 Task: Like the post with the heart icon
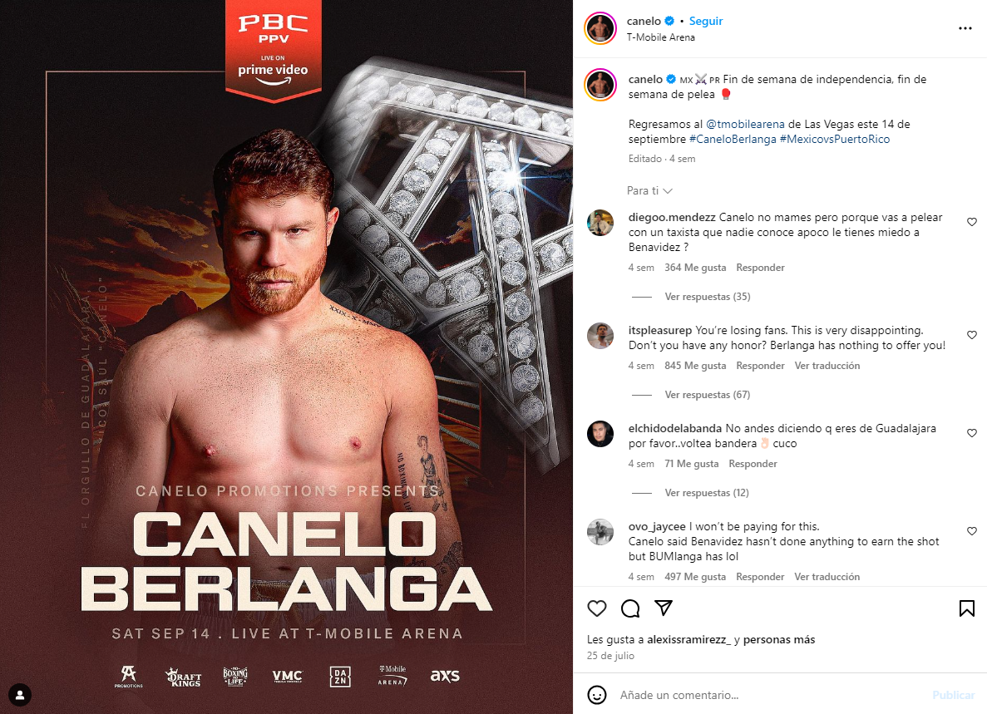tap(597, 608)
